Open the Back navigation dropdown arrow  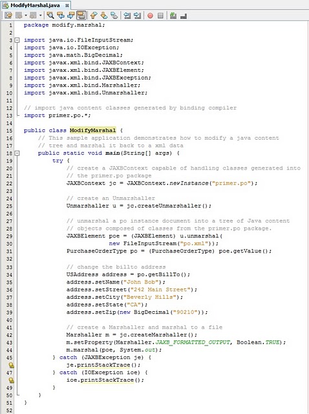[x=26, y=16]
